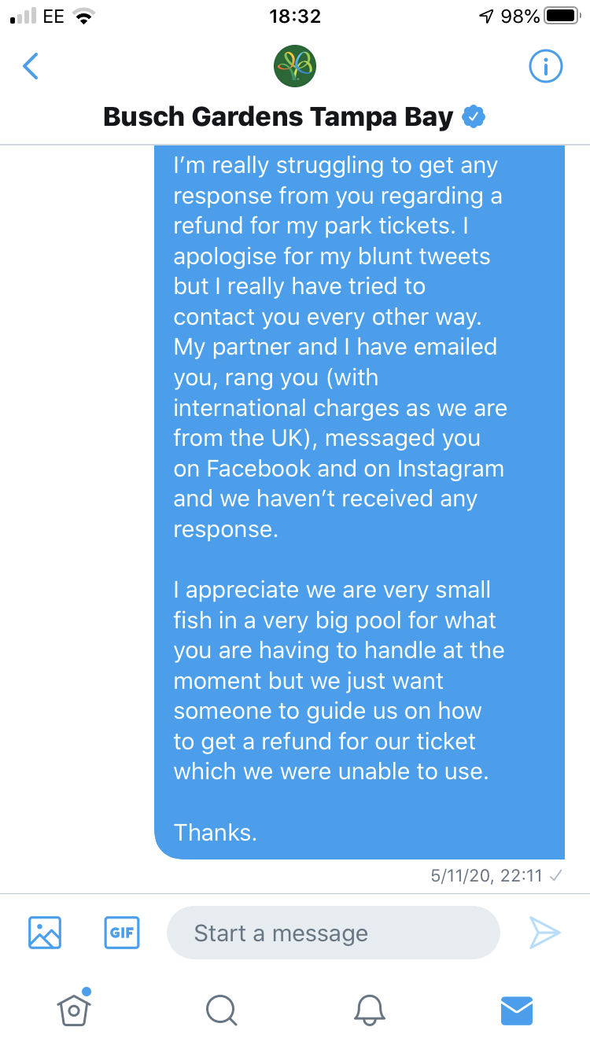Viewport: 590px width, 1049px height.
Task: Tap the 5/11/20, 22:11 timestamp
Action: [x=486, y=876]
